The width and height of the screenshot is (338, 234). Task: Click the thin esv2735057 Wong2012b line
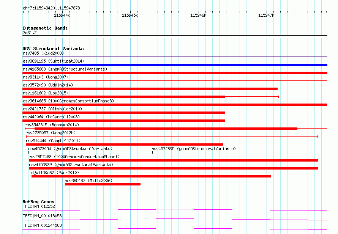click(x=172, y=137)
